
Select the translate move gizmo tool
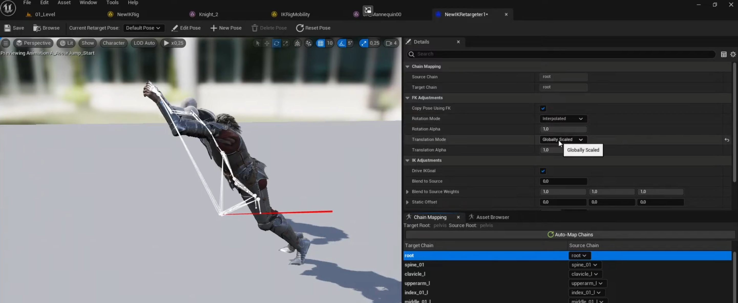267,43
